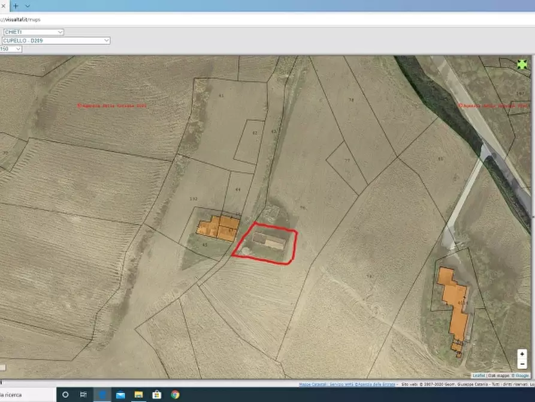
Task: Launch Google Chrome from the taskbar
Action: (x=175, y=394)
